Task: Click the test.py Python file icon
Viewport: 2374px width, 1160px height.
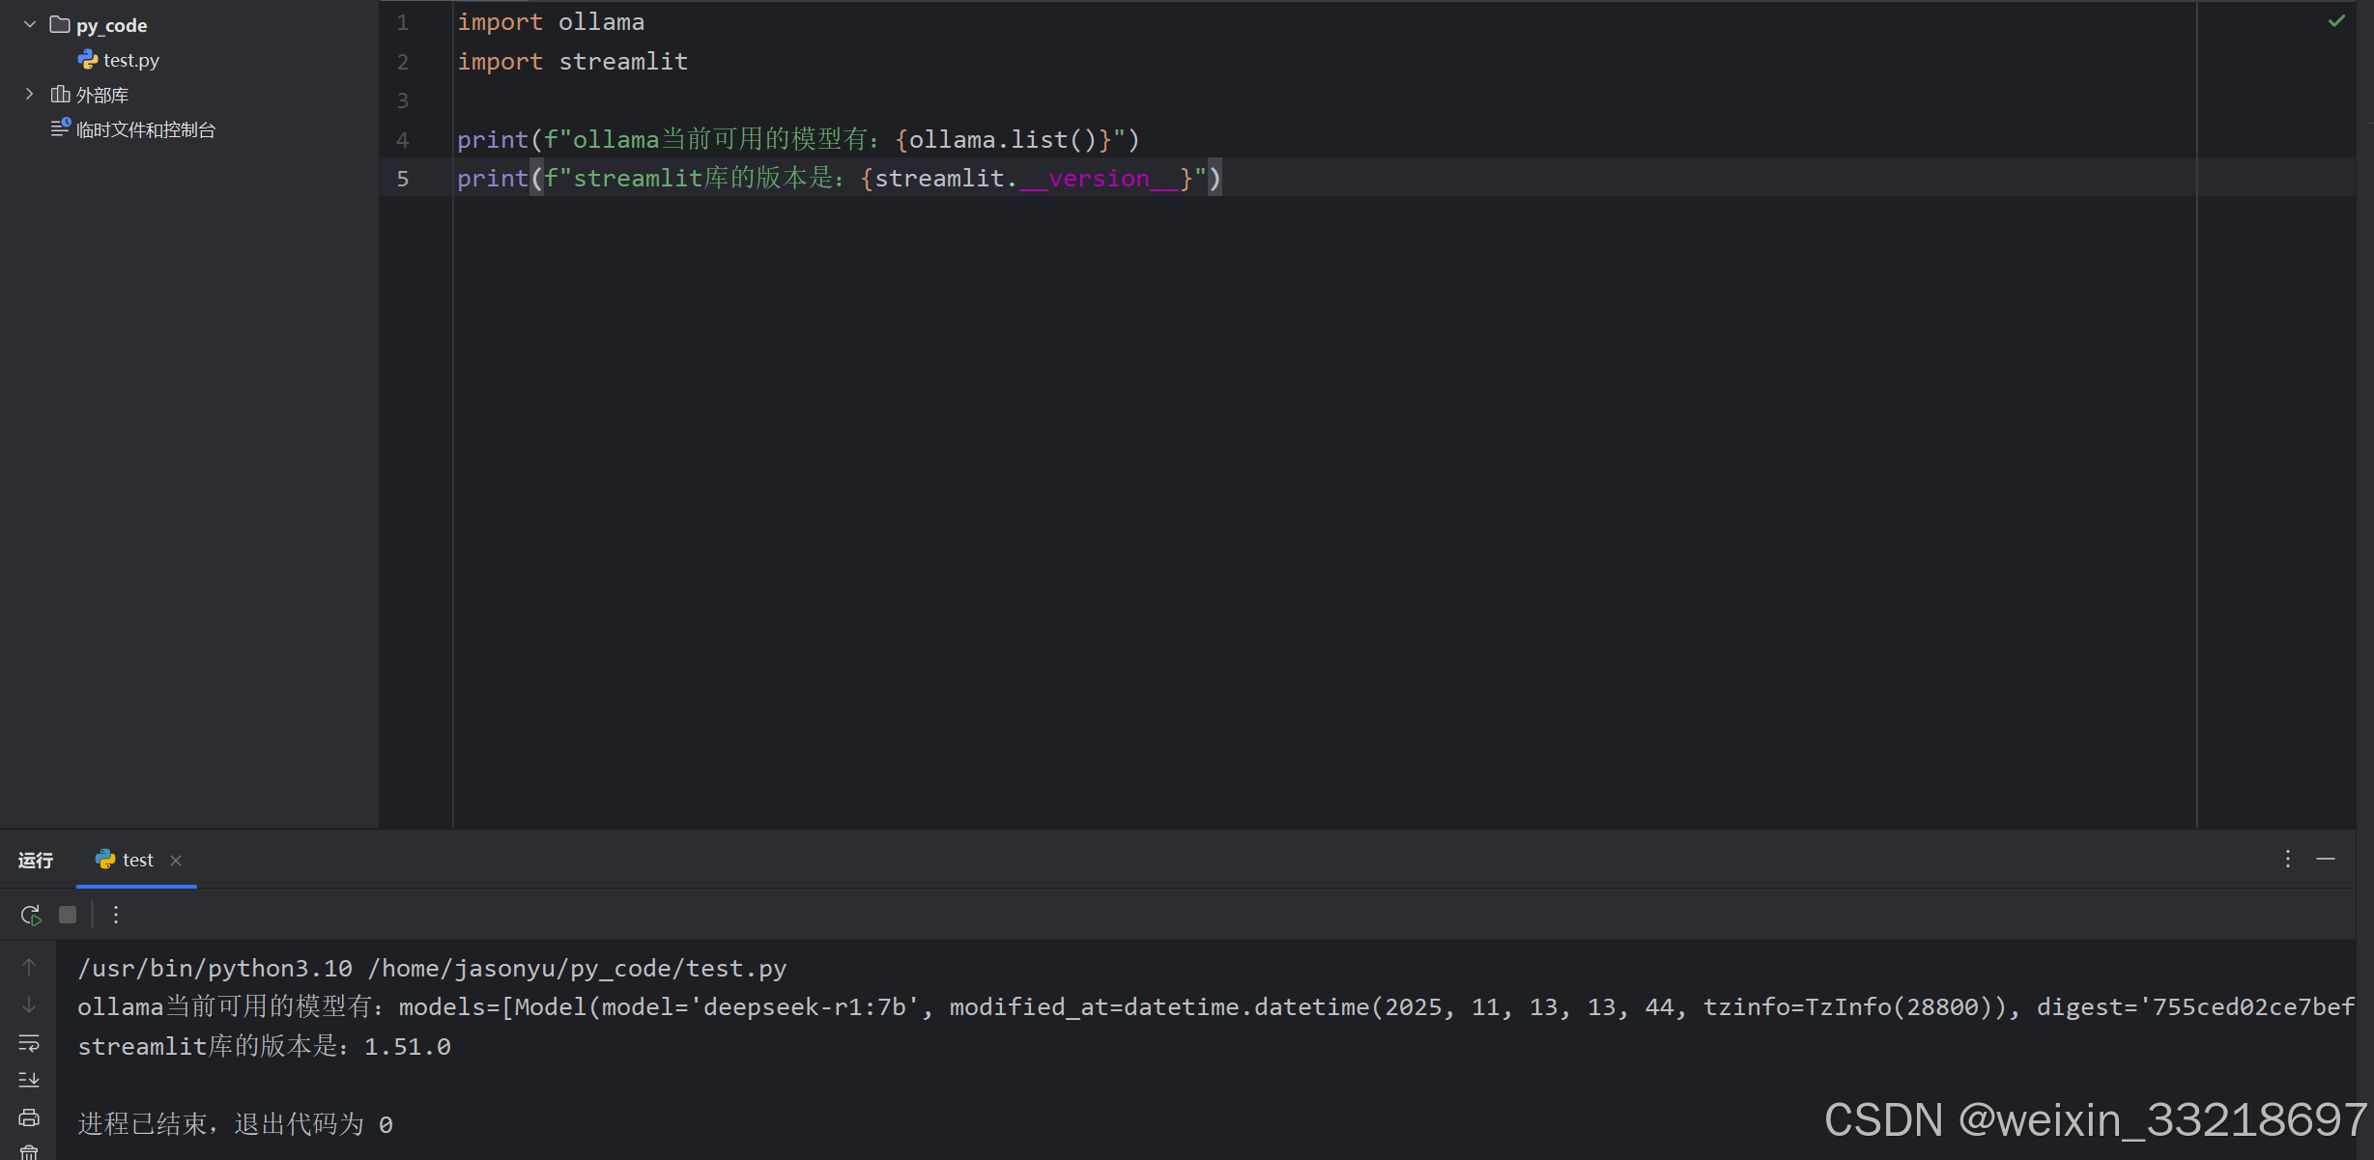Action: [x=88, y=60]
